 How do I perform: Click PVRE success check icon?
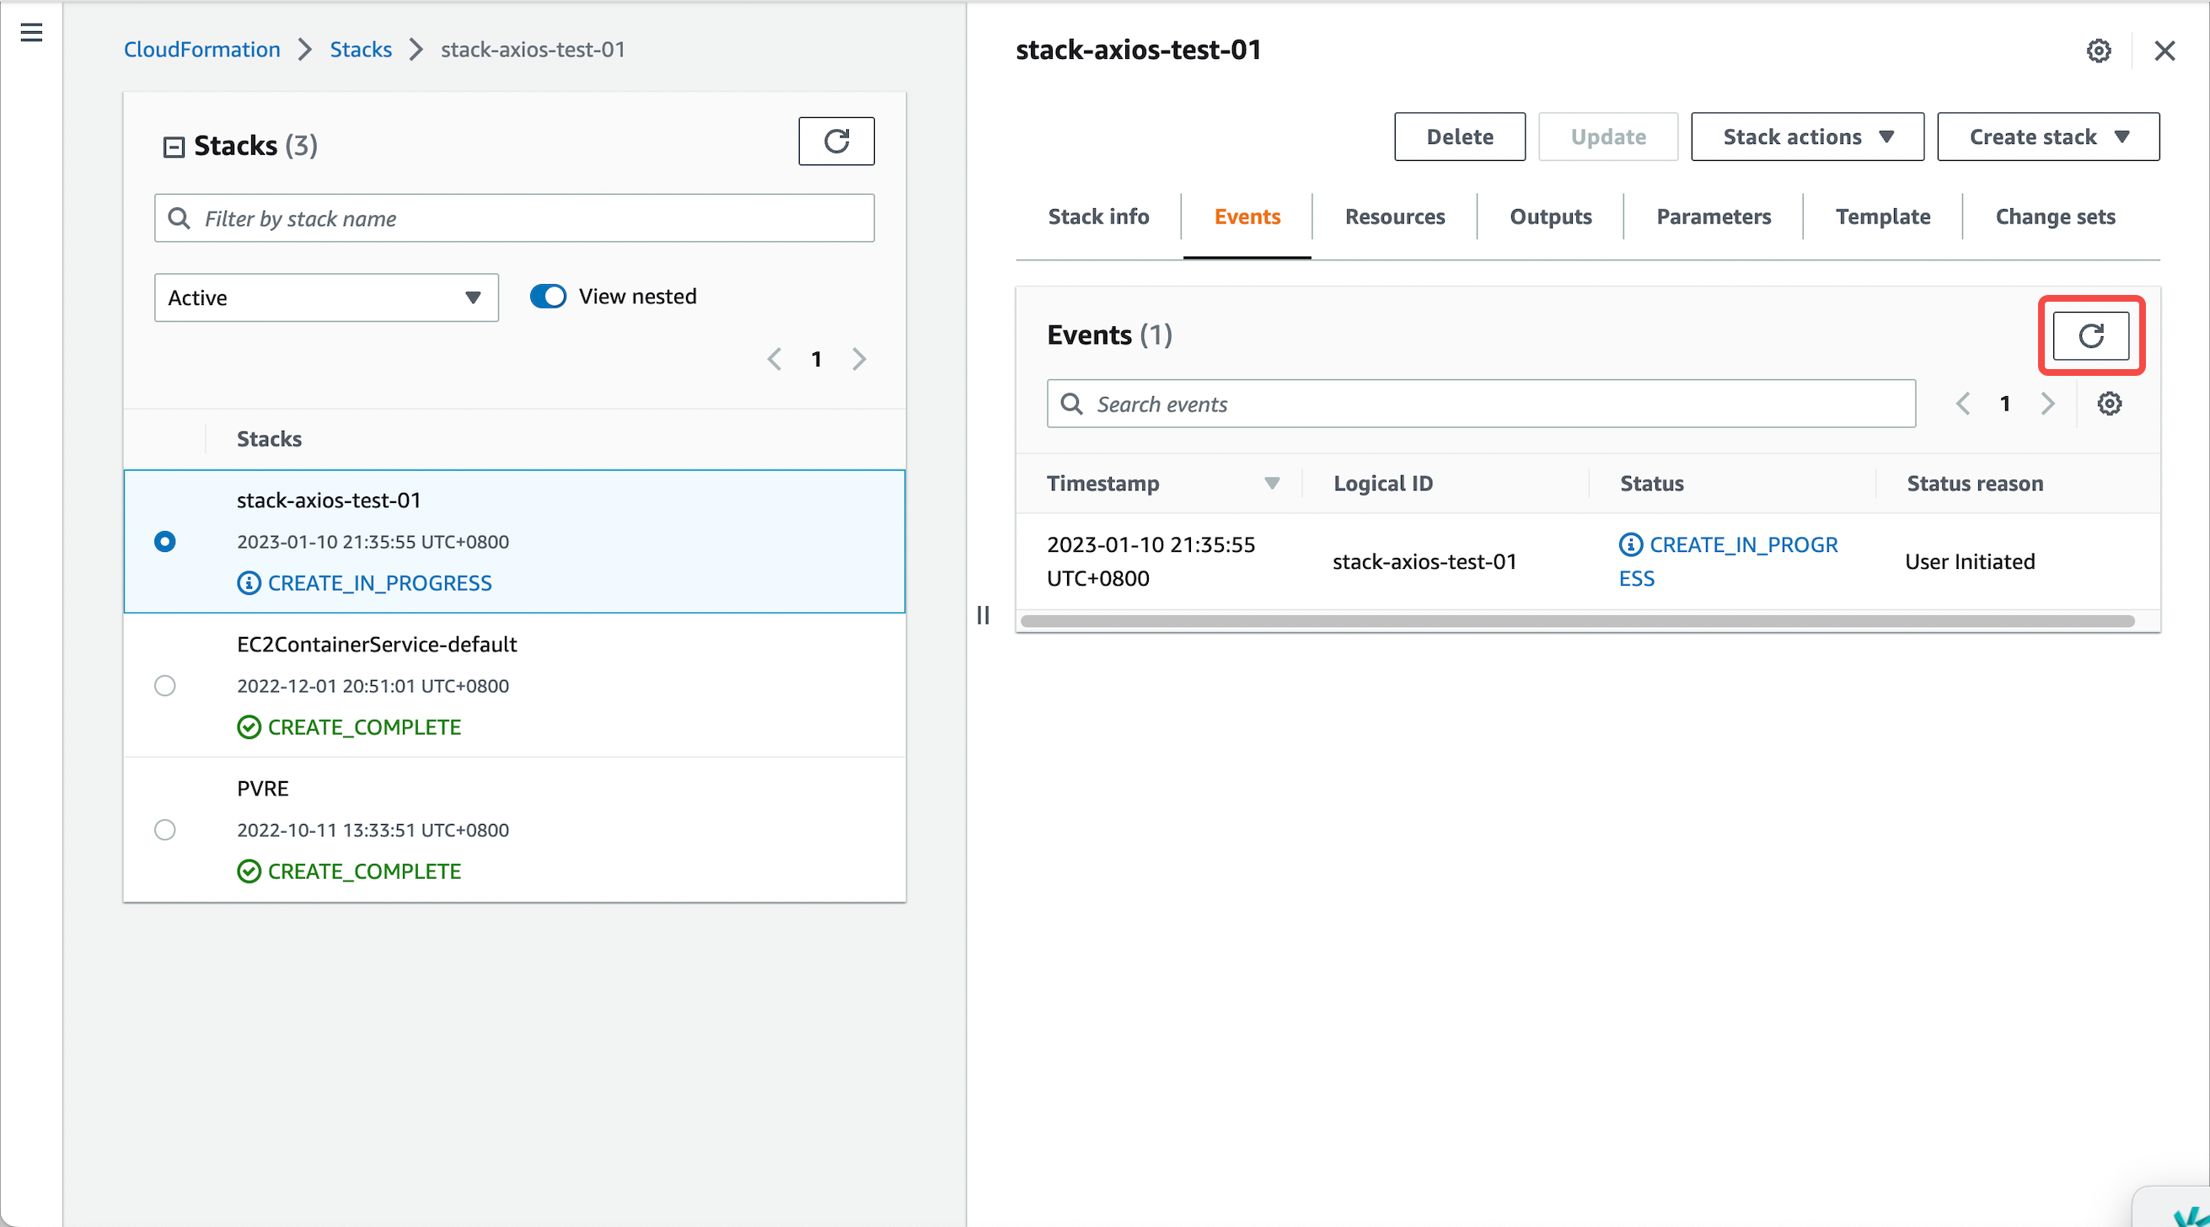tap(249, 871)
